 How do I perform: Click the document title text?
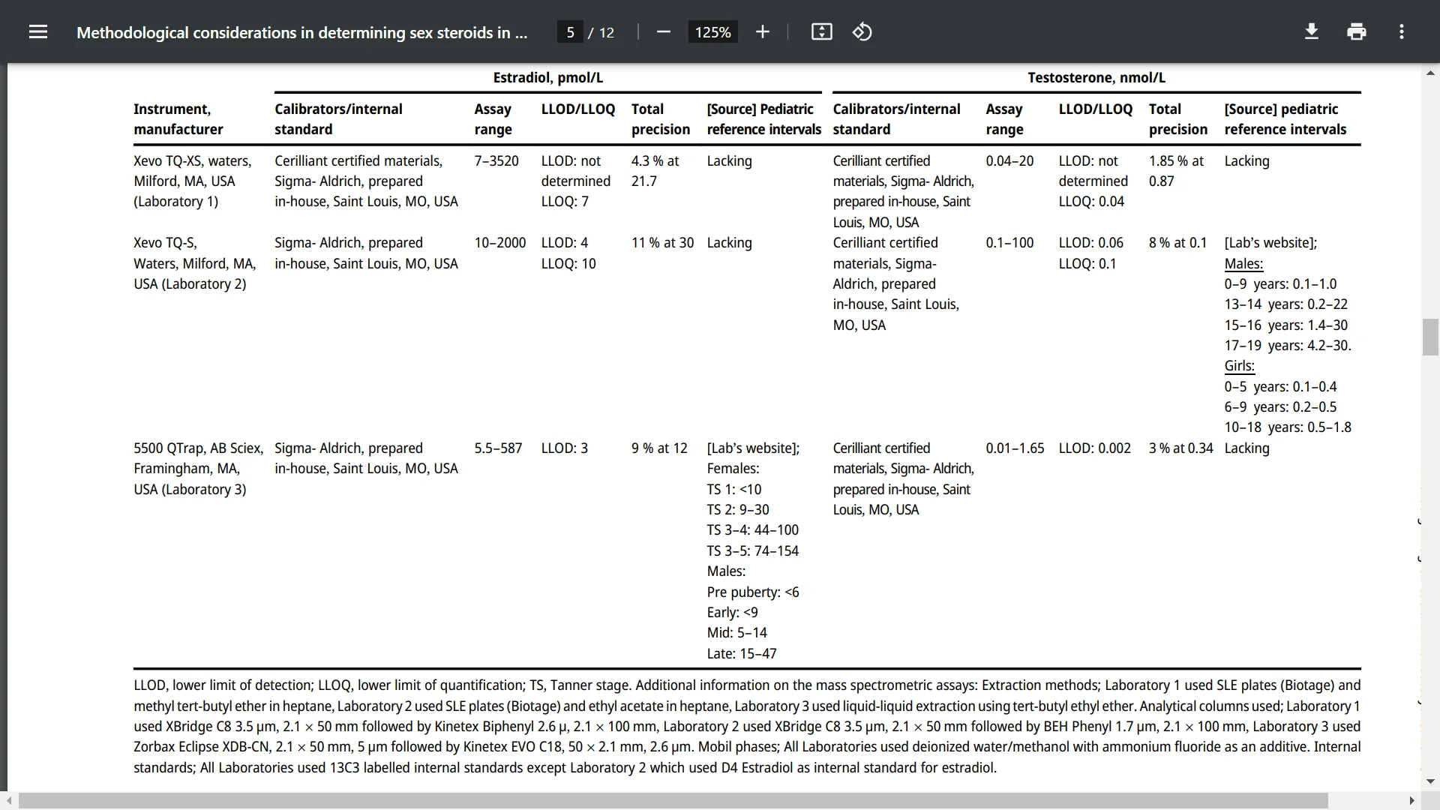[301, 32]
